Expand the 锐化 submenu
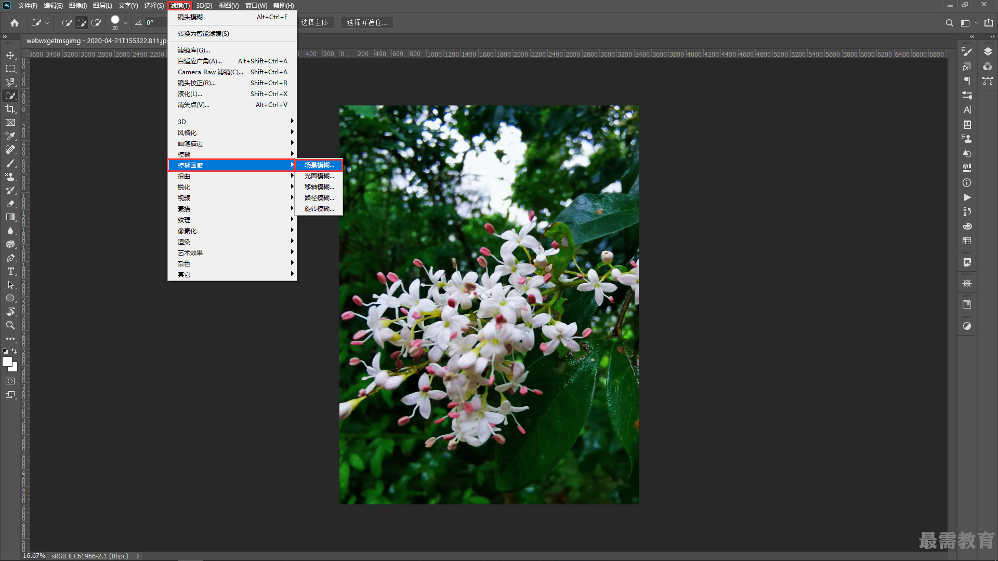This screenshot has height=561, width=998. coord(232,187)
